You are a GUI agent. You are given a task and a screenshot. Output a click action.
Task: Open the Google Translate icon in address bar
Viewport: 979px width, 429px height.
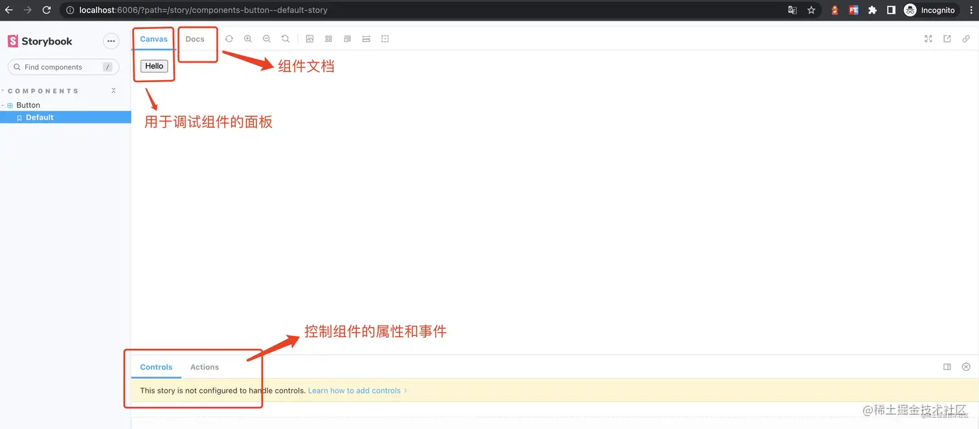pos(792,10)
